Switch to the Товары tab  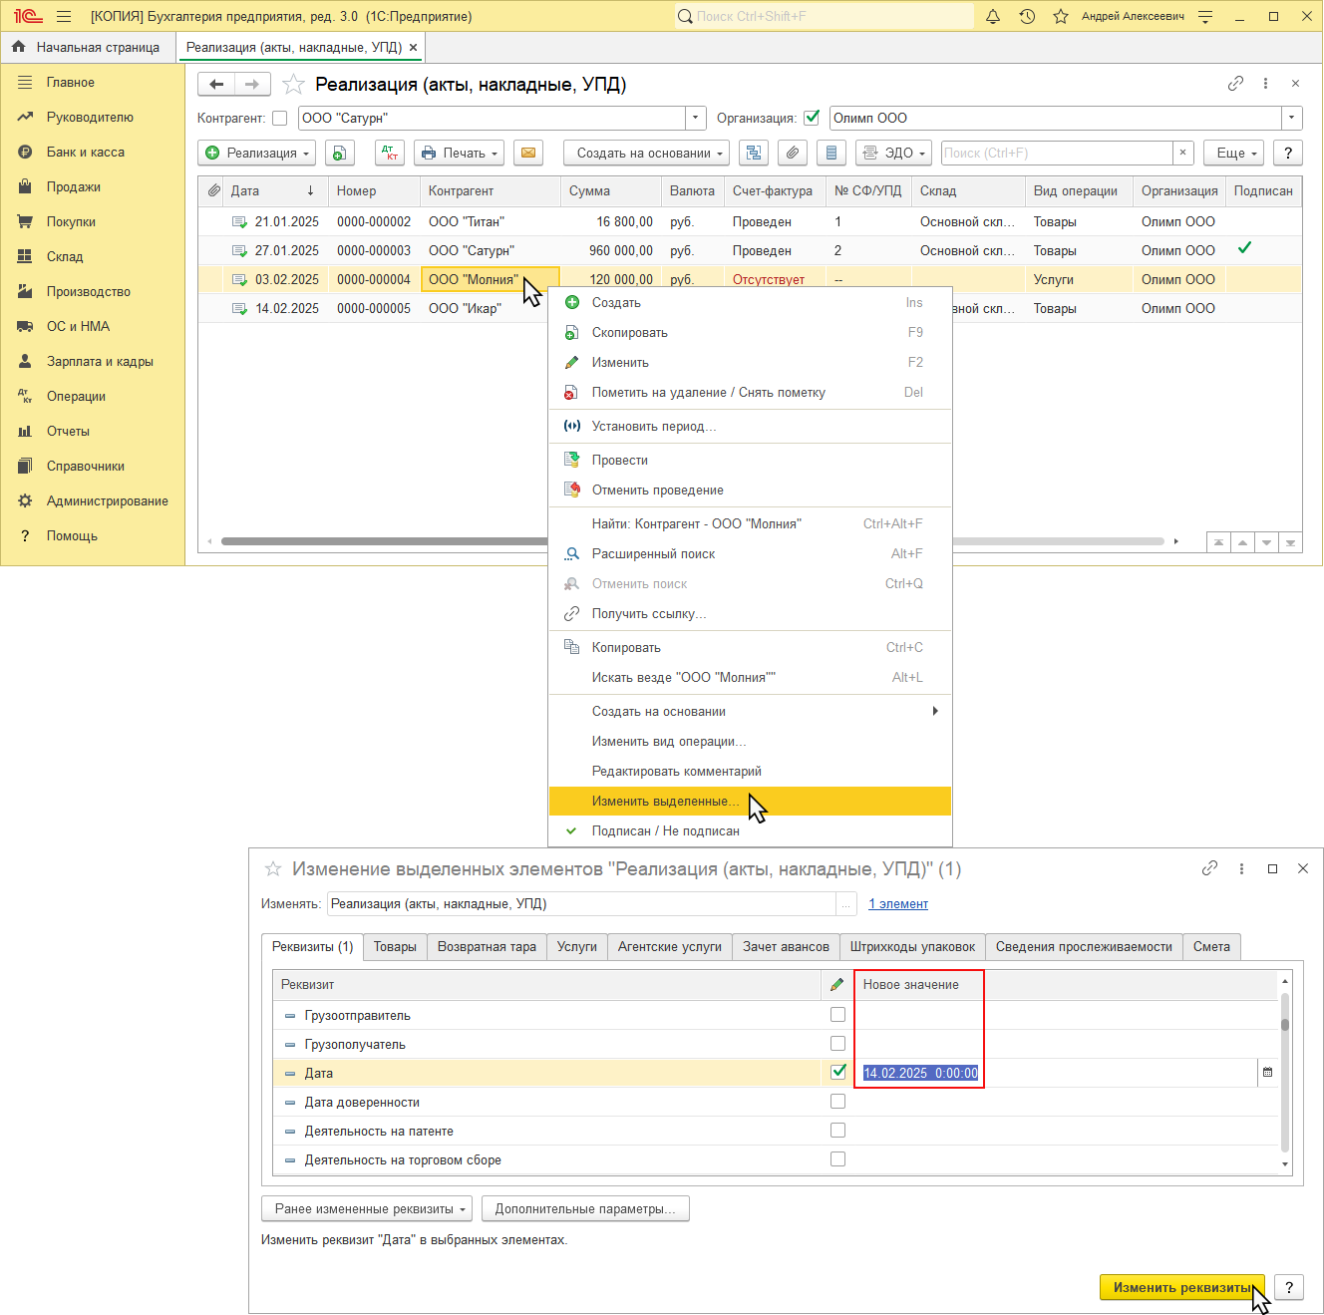click(395, 946)
